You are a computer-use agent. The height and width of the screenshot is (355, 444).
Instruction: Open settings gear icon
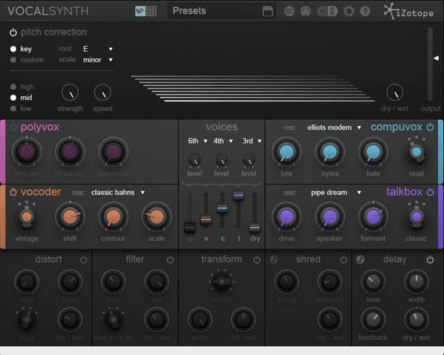coord(349,11)
